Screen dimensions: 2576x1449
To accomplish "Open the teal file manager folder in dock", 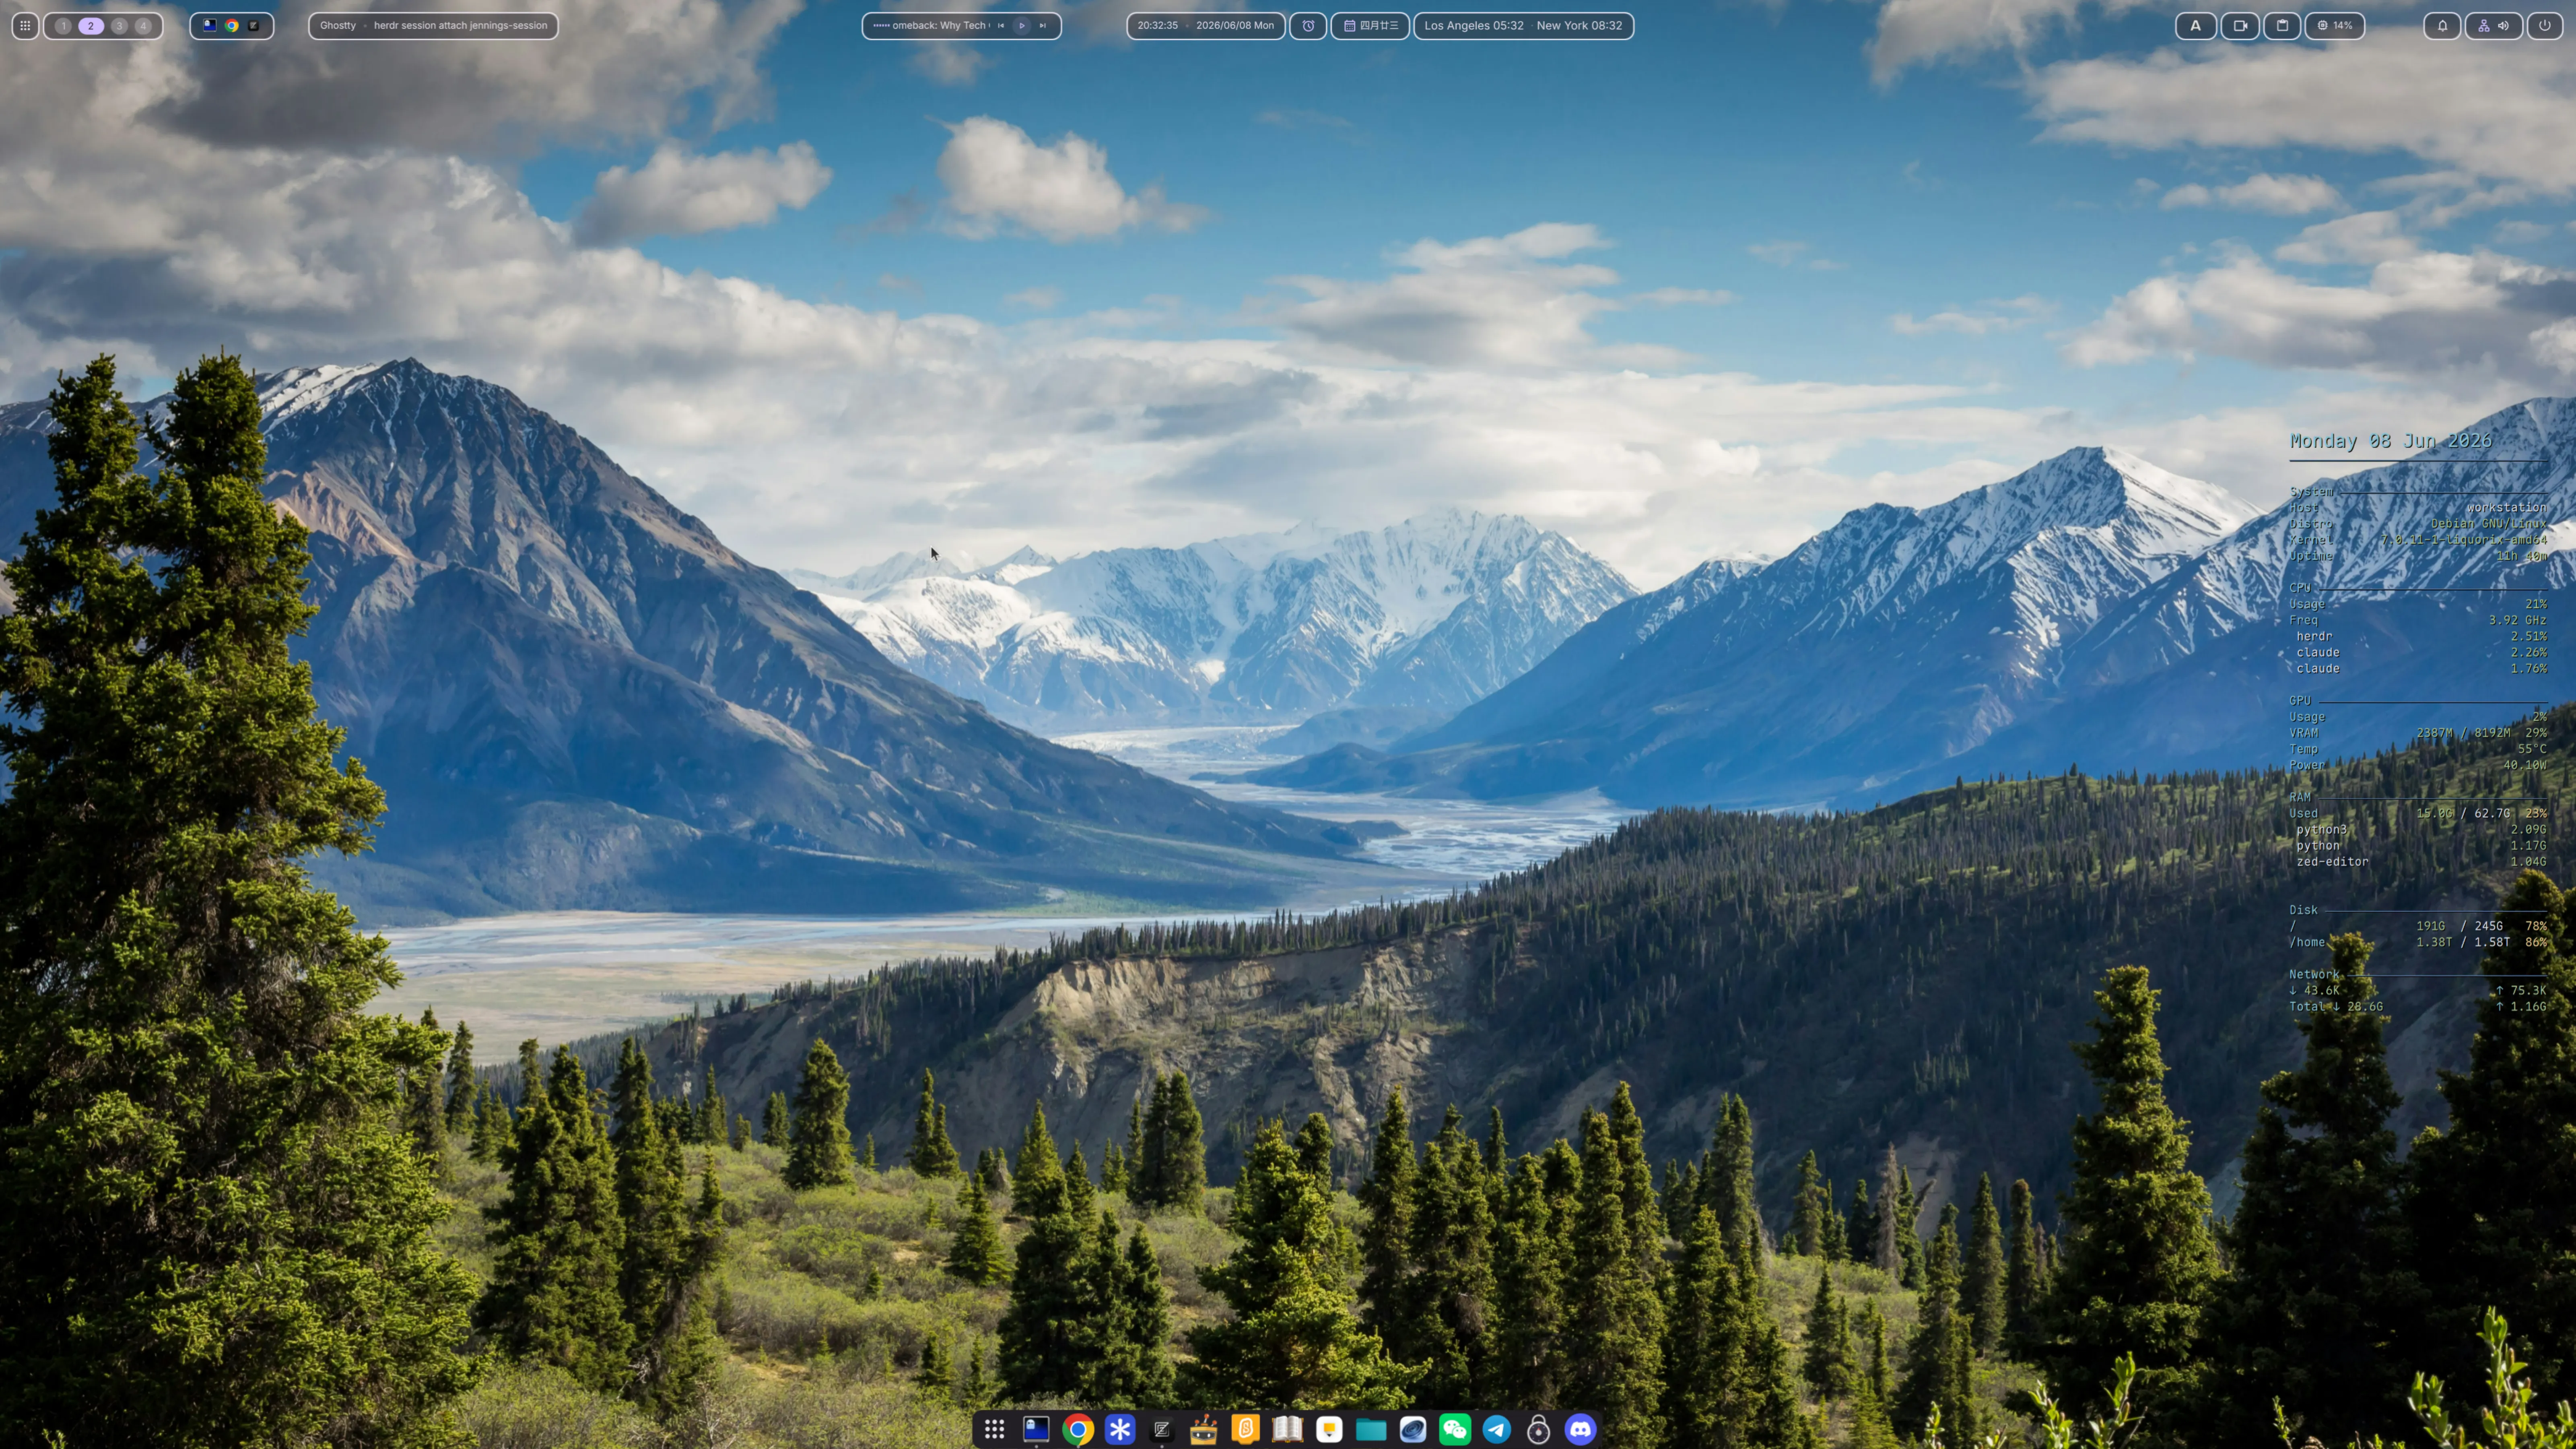I will coord(1371,1429).
